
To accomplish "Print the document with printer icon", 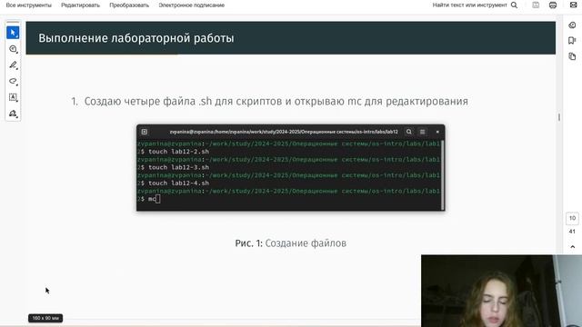I will point(553,5).
